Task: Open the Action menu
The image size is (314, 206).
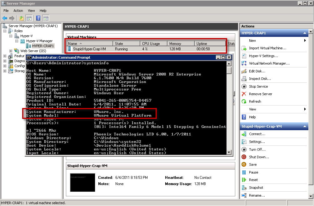Action: pyautogui.click(x=18, y=11)
